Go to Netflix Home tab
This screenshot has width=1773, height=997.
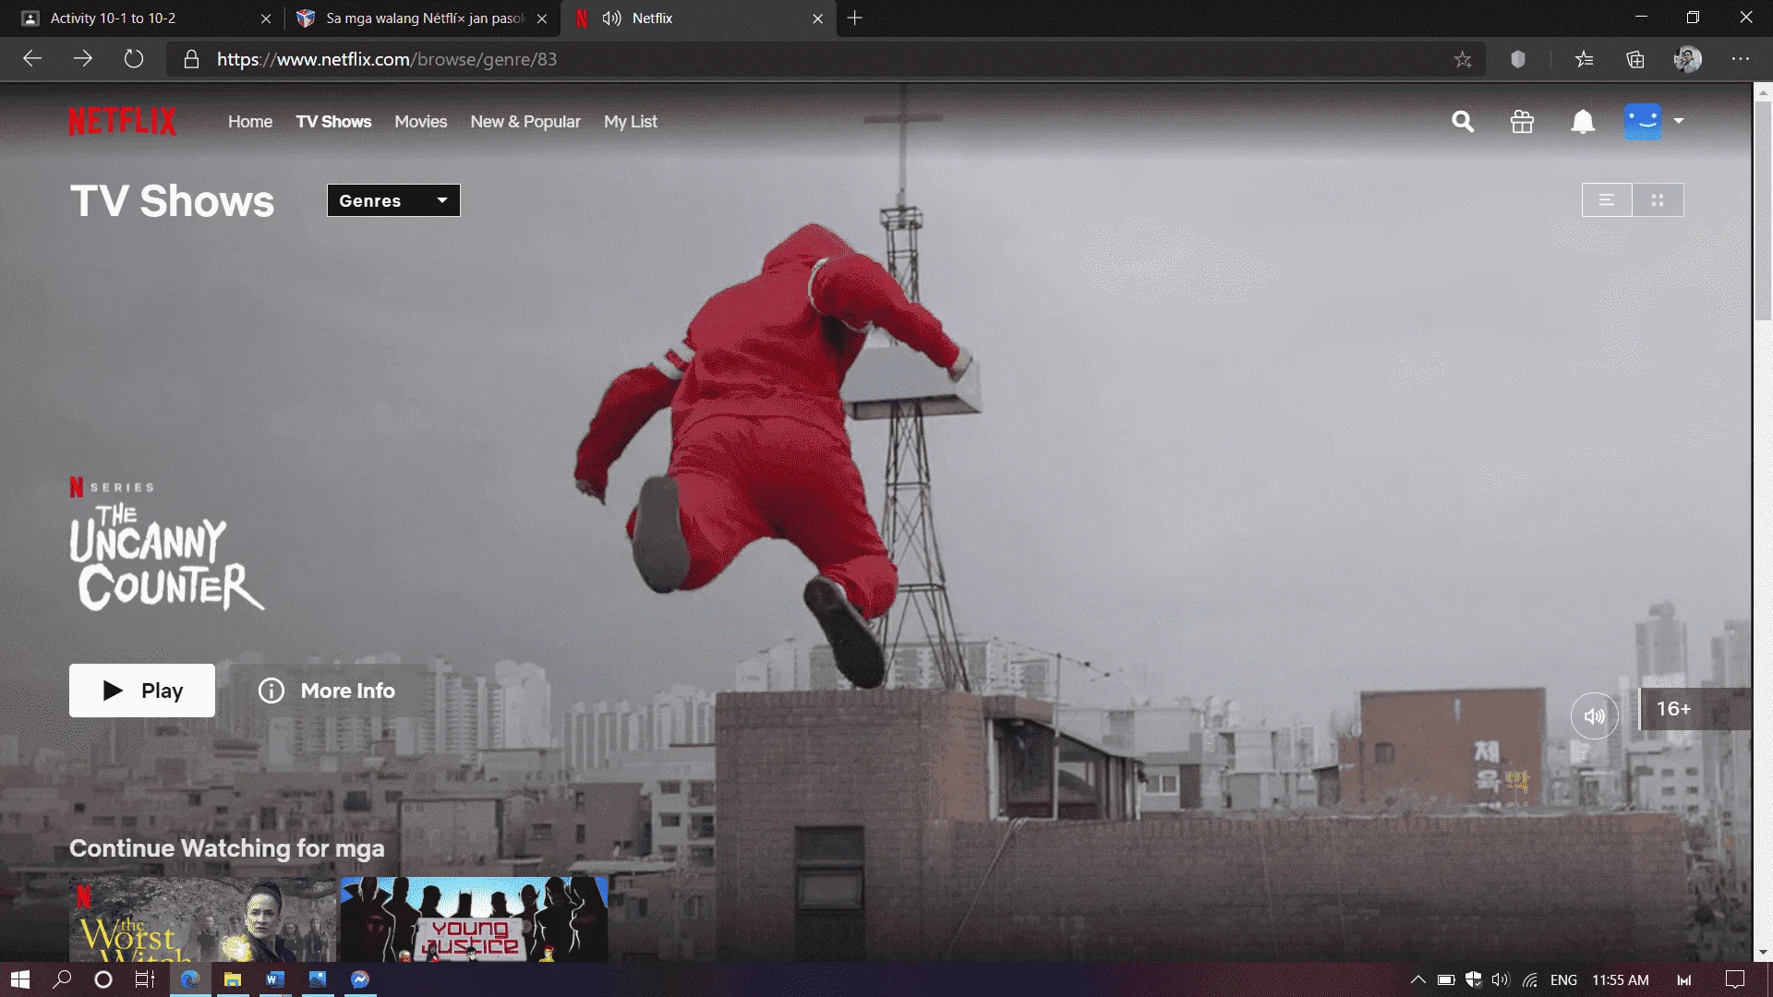tap(250, 122)
